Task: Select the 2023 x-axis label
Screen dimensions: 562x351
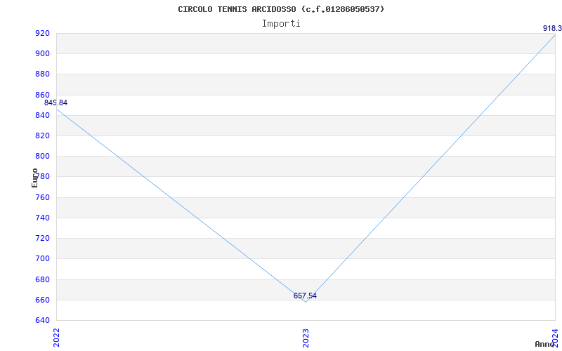Action: click(x=306, y=338)
